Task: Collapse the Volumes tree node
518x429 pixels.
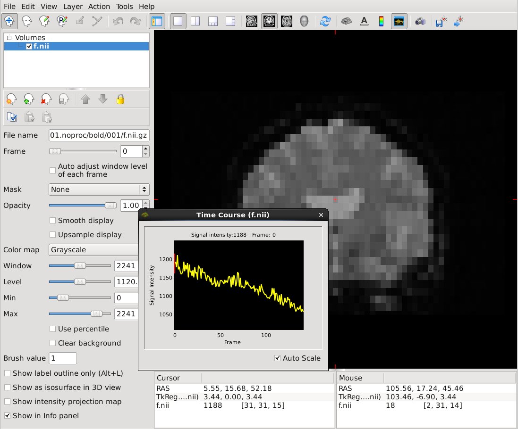Action: pos(9,38)
